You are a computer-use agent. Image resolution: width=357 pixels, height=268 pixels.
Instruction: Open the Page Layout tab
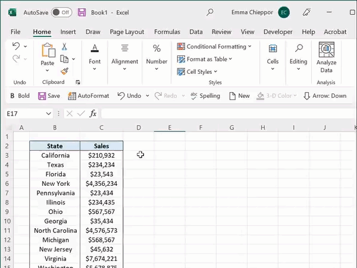point(127,32)
